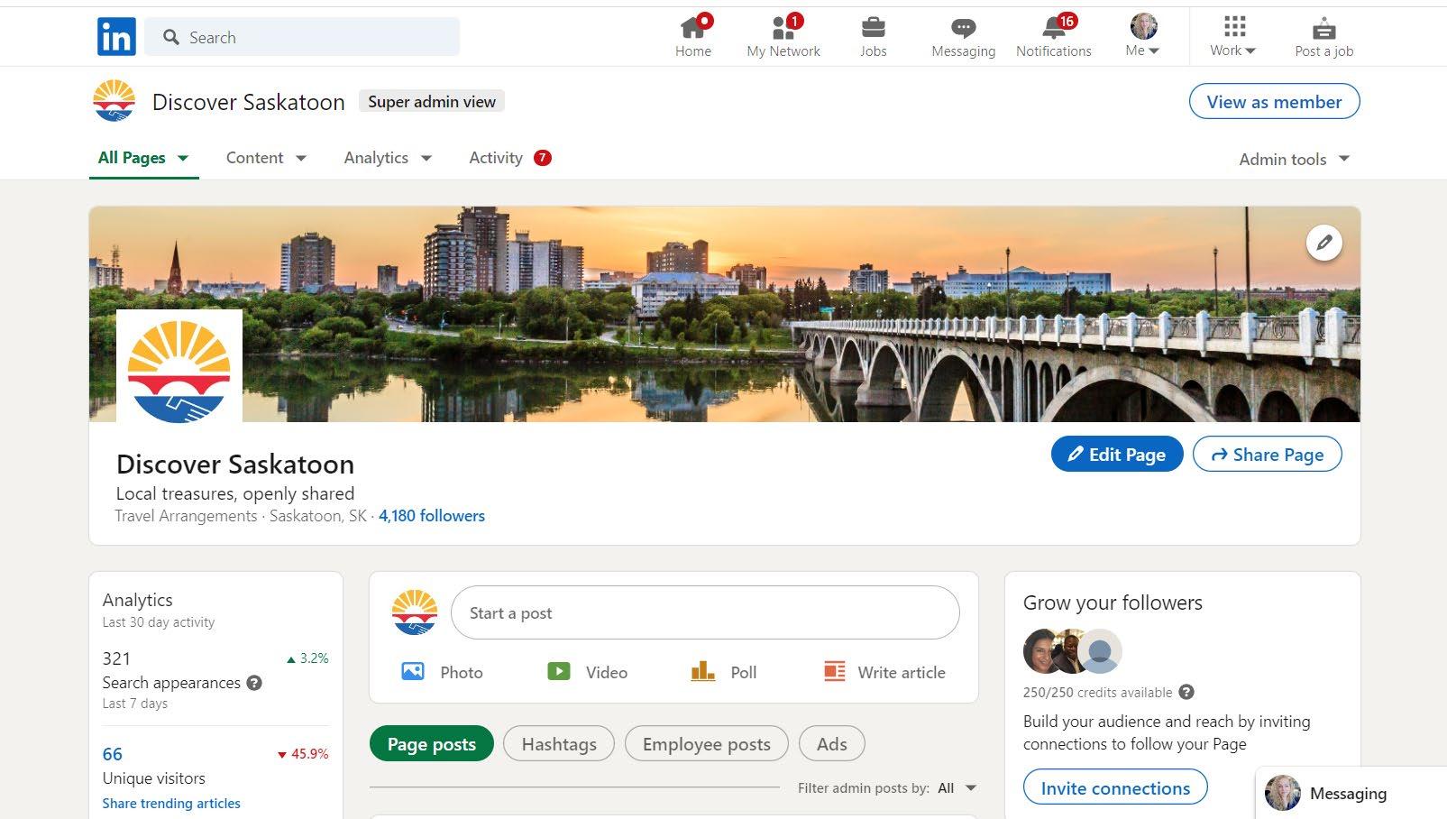Edit cover image with pencil icon

[1323, 243]
